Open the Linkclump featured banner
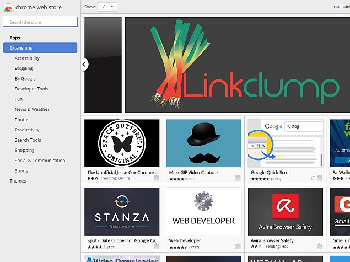 tap(238, 65)
